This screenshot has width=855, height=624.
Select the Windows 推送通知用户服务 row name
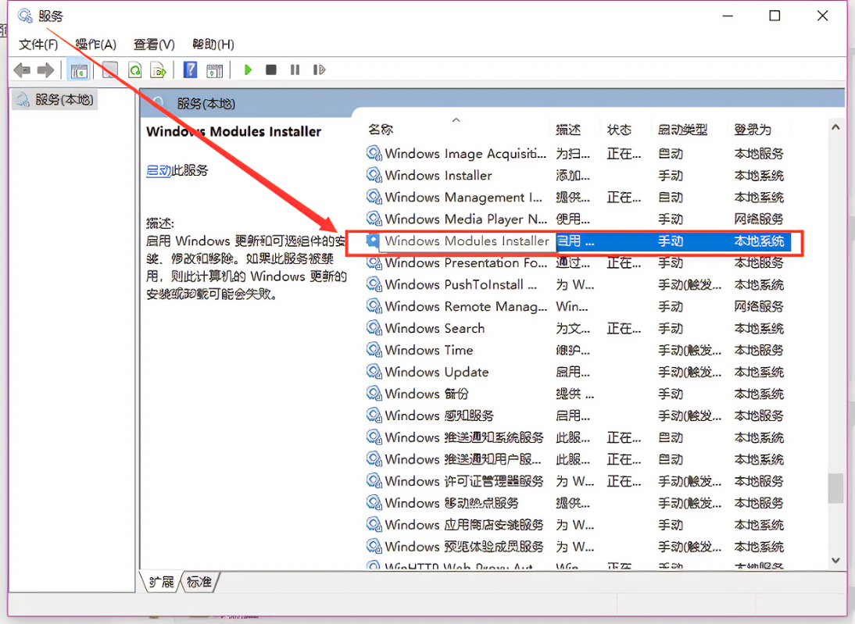coord(463,459)
